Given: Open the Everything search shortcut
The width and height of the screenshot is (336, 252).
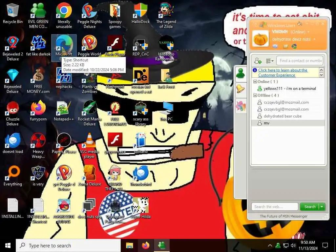Looking at the screenshot, I should click(x=13, y=176).
